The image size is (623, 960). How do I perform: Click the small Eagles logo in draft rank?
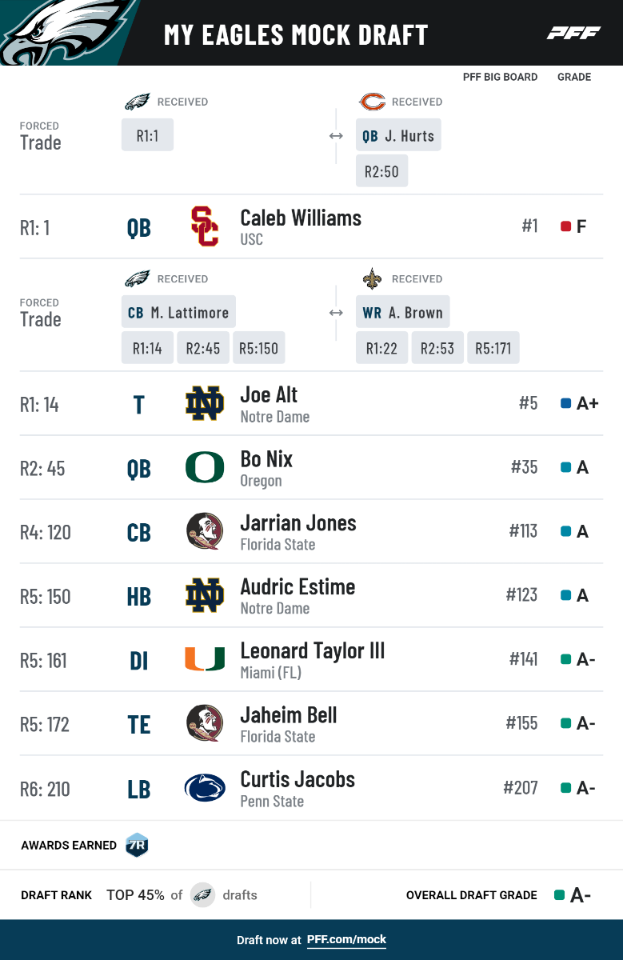pyautogui.click(x=202, y=895)
